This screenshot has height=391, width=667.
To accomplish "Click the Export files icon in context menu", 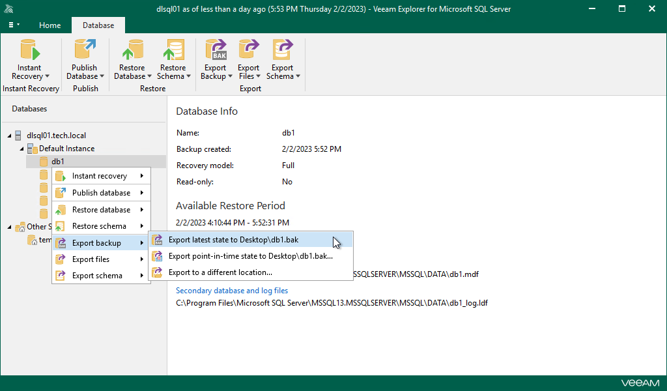I will (61, 259).
